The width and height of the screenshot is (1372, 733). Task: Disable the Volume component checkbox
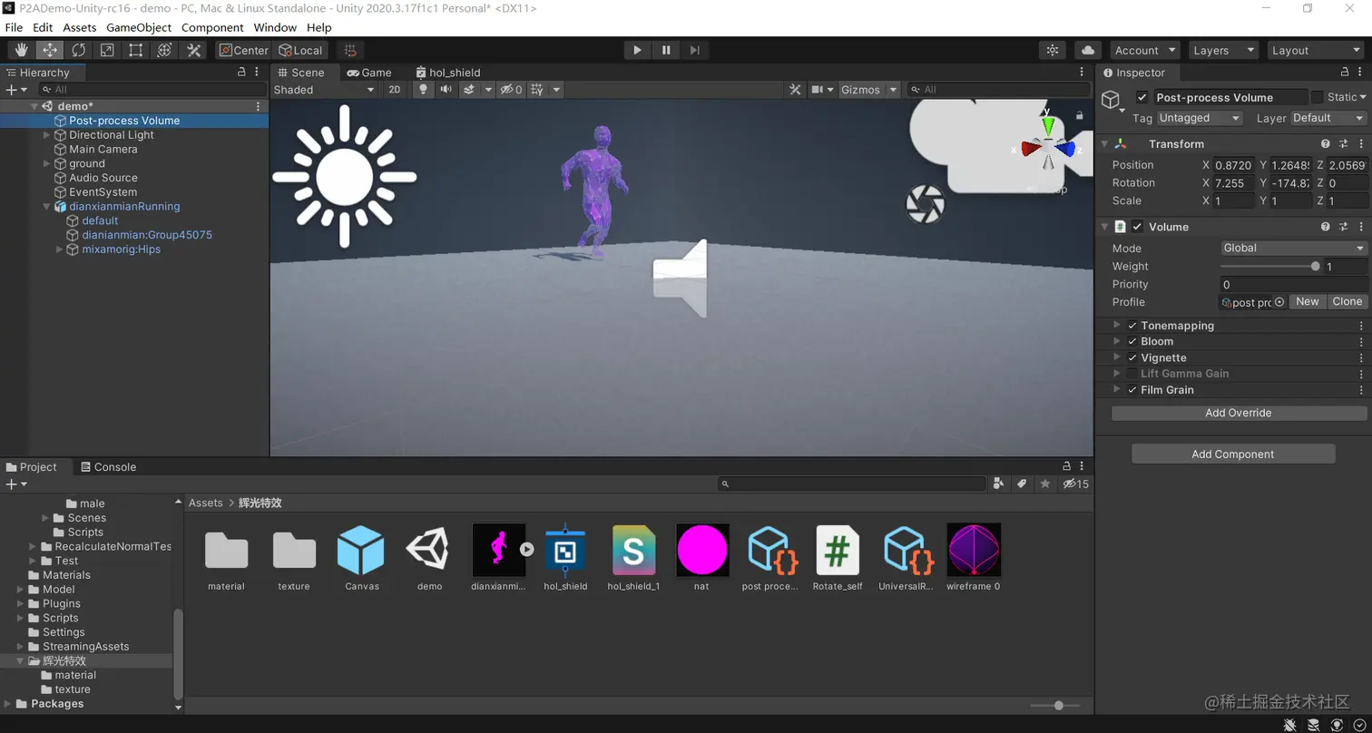point(1137,227)
